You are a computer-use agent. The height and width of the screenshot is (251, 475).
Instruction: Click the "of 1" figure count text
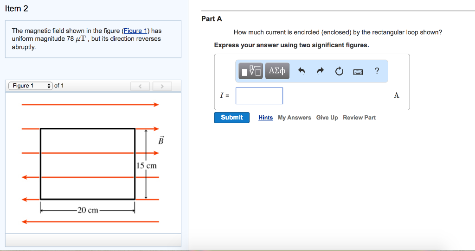(59, 86)
